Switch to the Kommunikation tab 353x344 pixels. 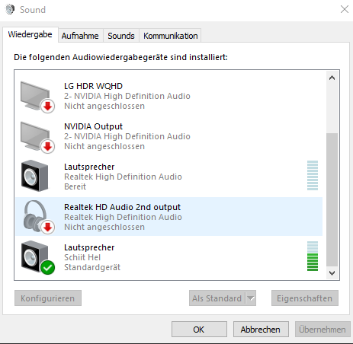(x=170, y=36)
